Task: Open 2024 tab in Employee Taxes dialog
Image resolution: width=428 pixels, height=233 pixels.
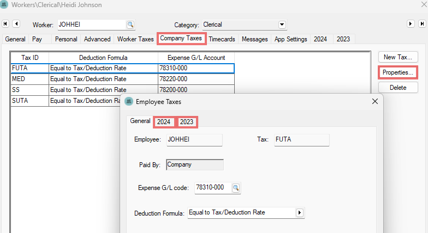Action: coord(164,122)
